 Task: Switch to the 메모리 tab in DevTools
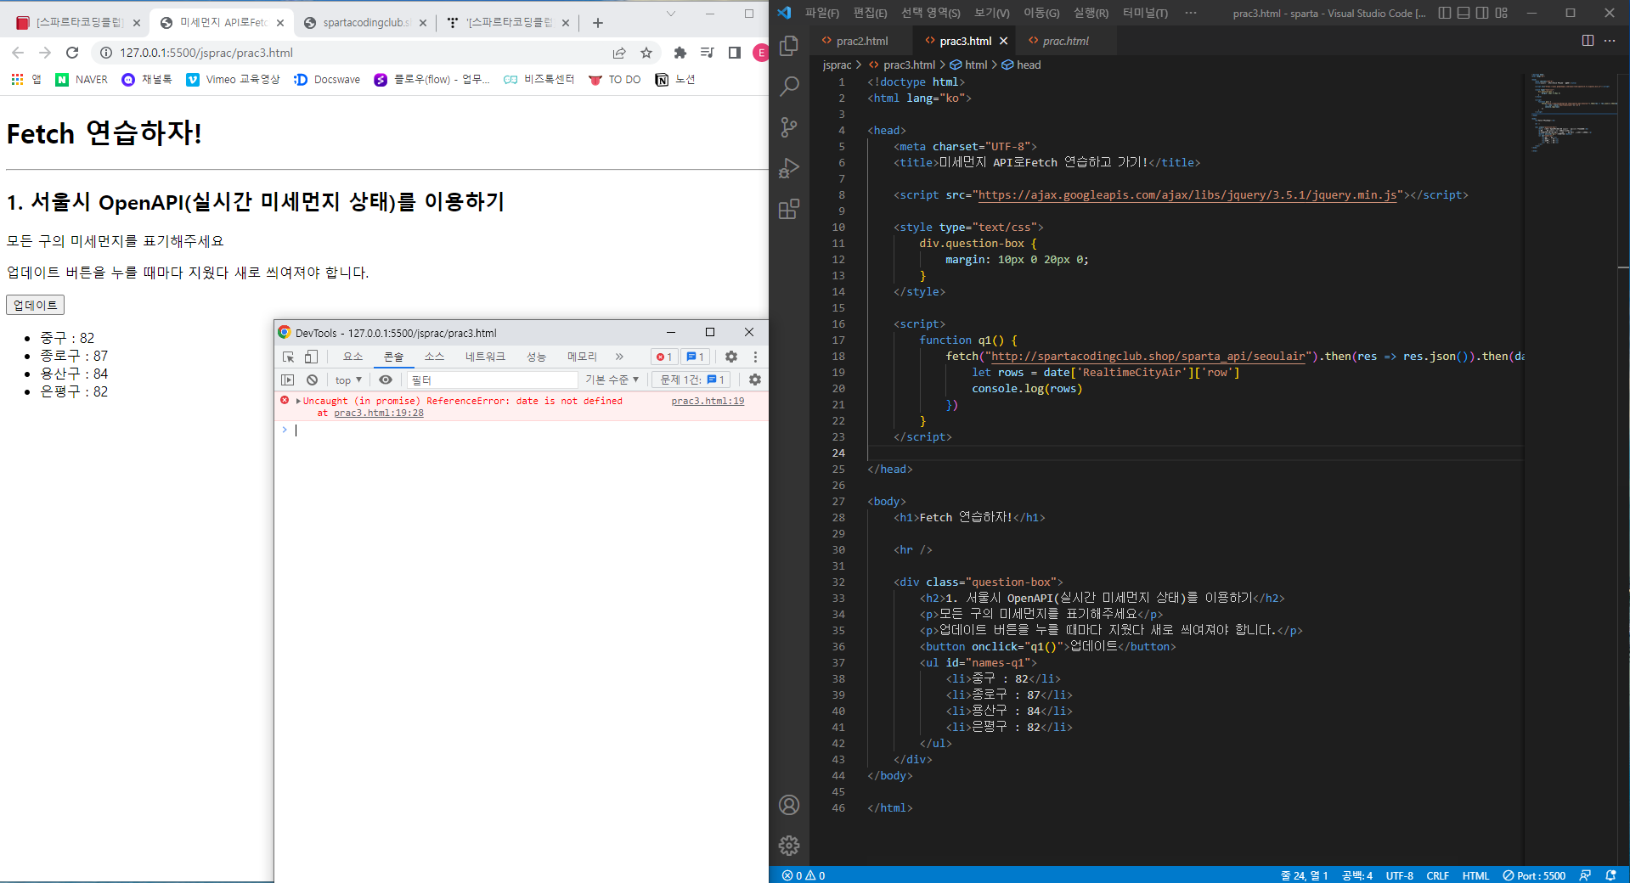point(582,357)
